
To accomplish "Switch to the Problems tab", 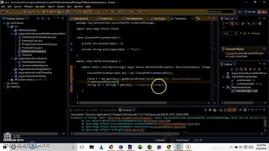I will 77,110.
